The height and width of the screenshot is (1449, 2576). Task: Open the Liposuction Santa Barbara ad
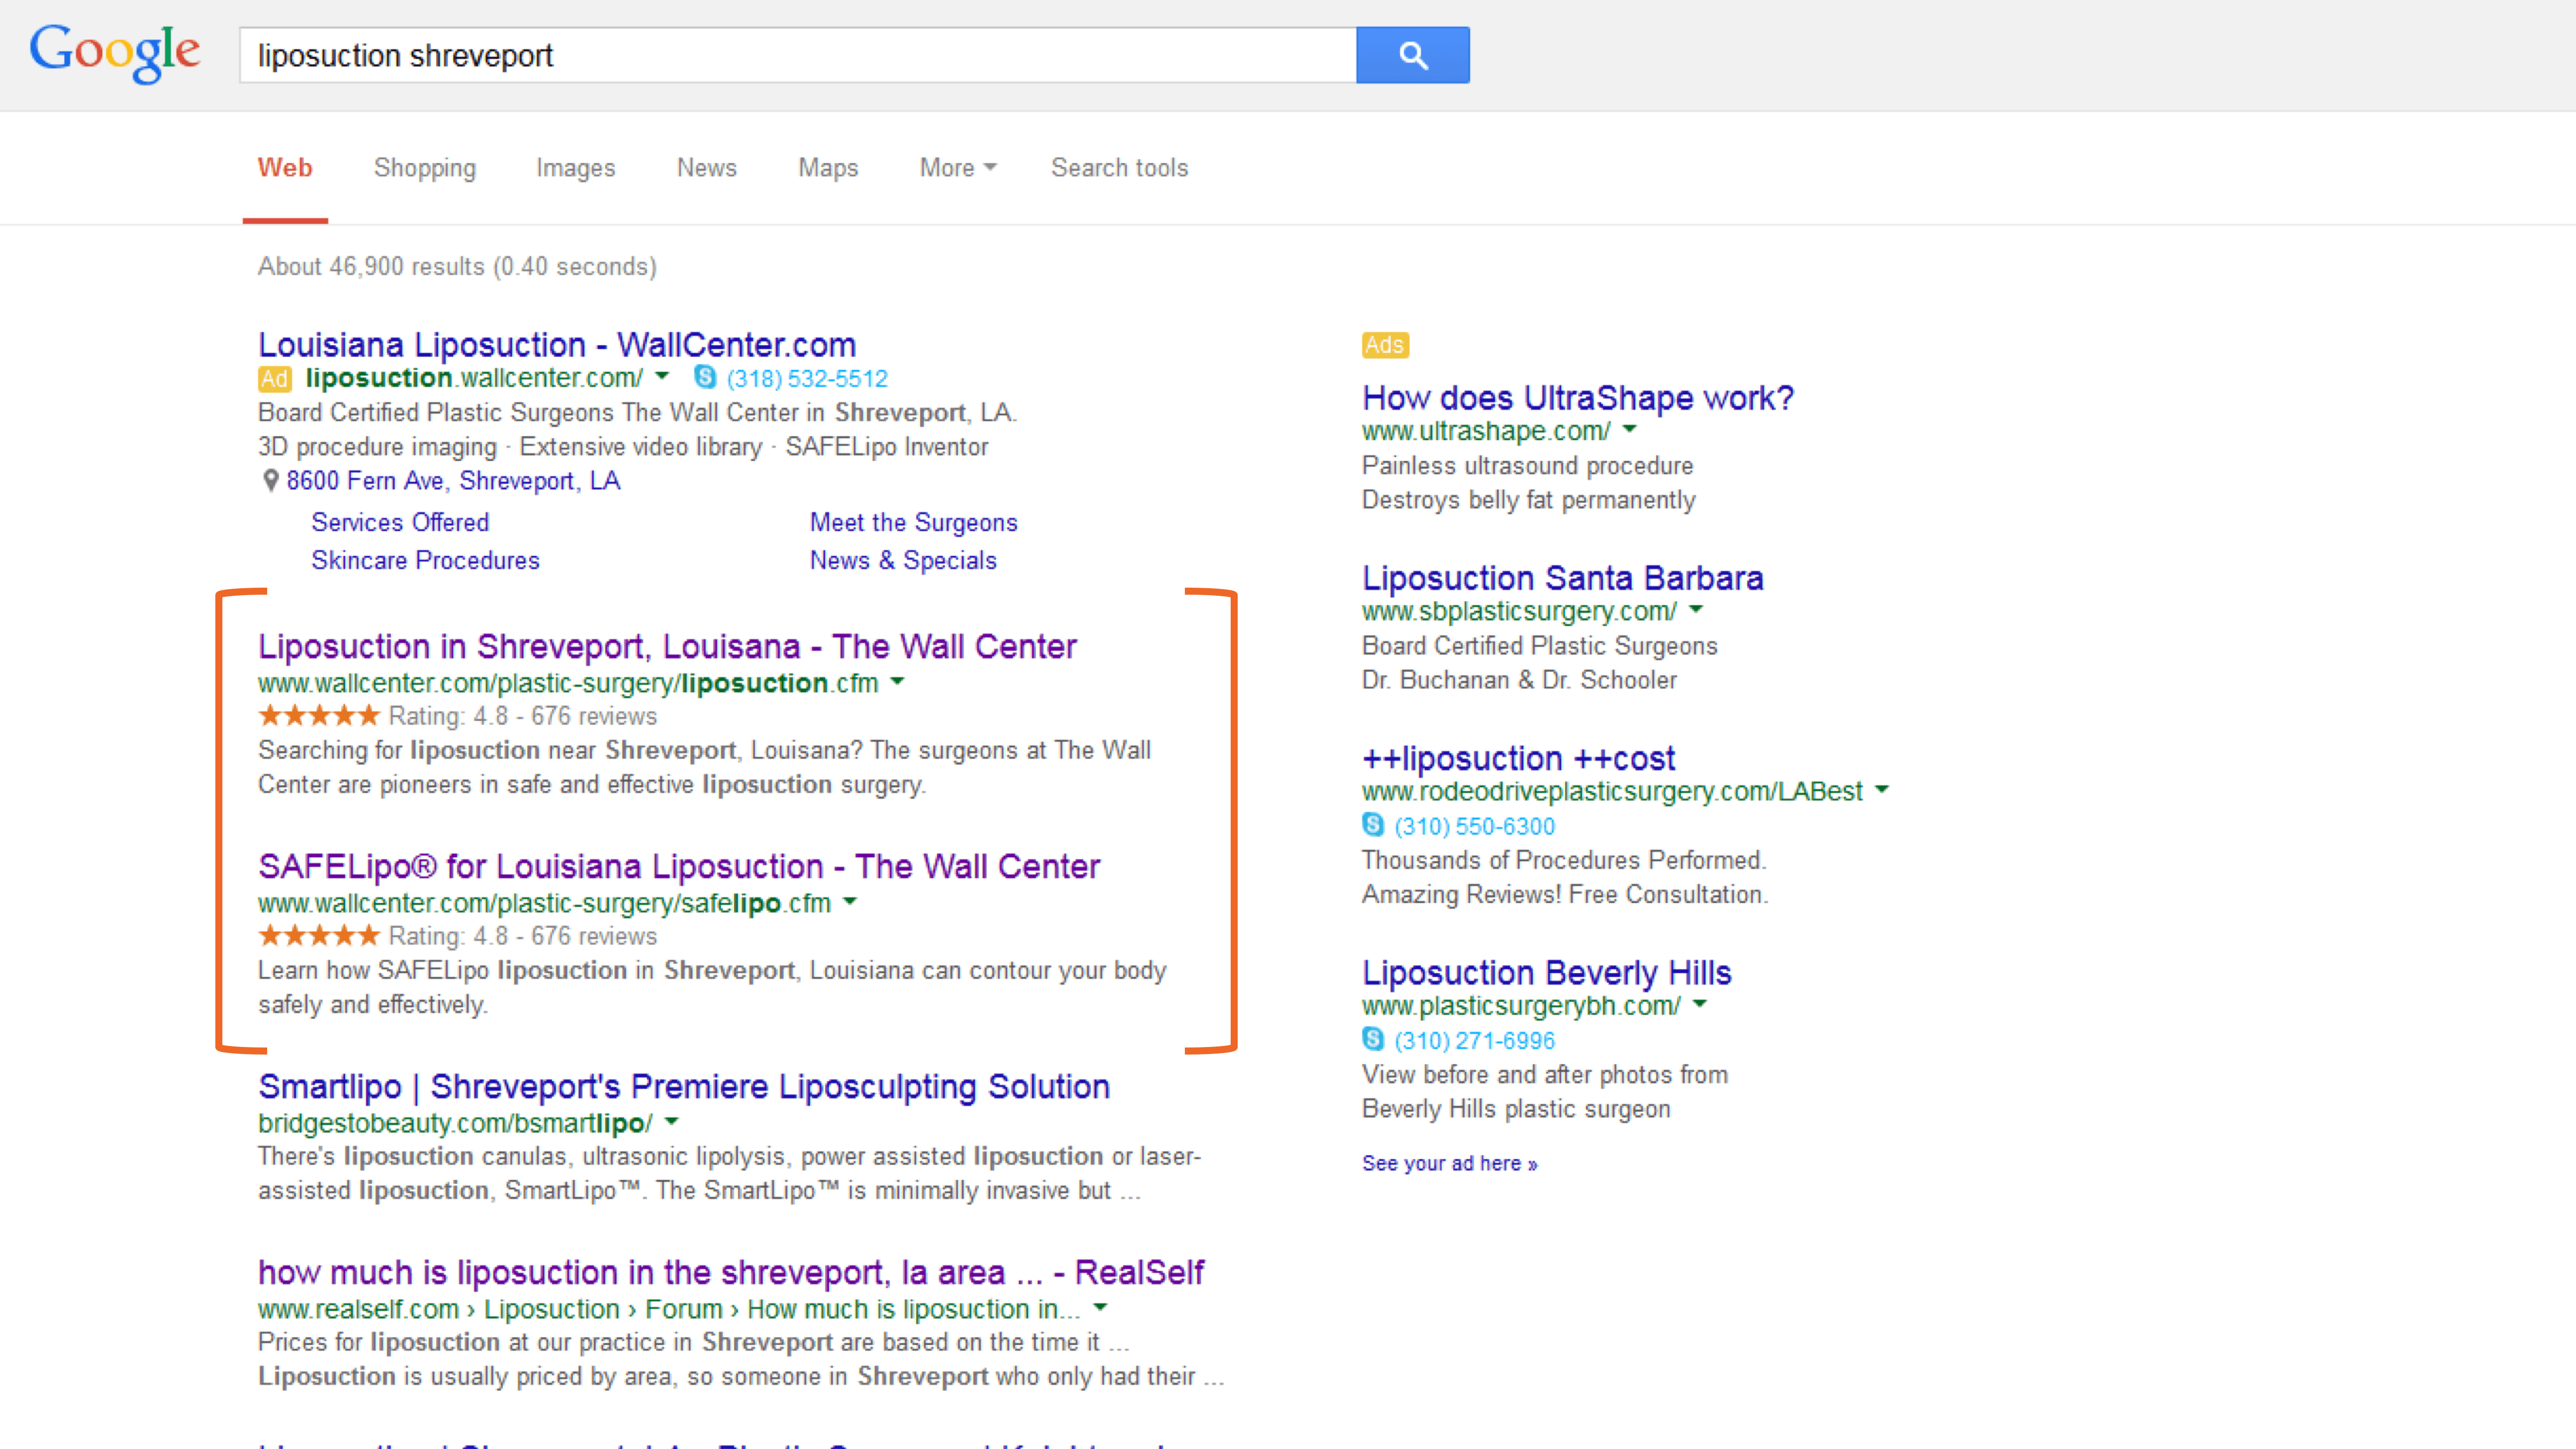1562,578
